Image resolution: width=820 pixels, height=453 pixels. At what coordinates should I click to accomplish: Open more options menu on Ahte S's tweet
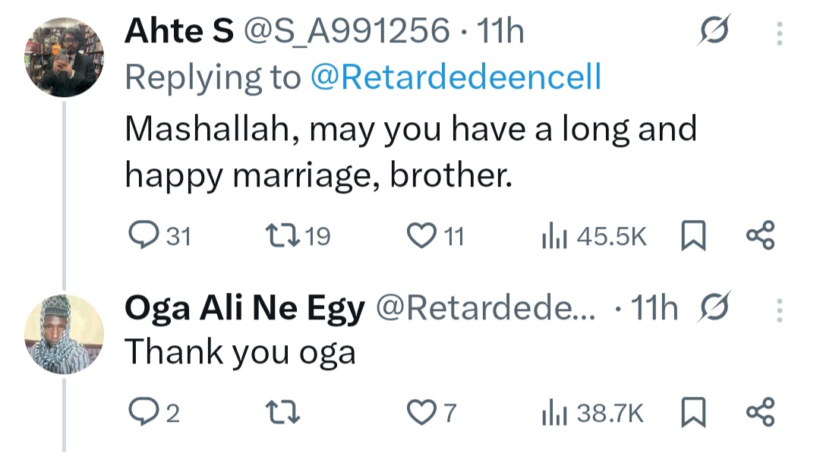[779, 33]
